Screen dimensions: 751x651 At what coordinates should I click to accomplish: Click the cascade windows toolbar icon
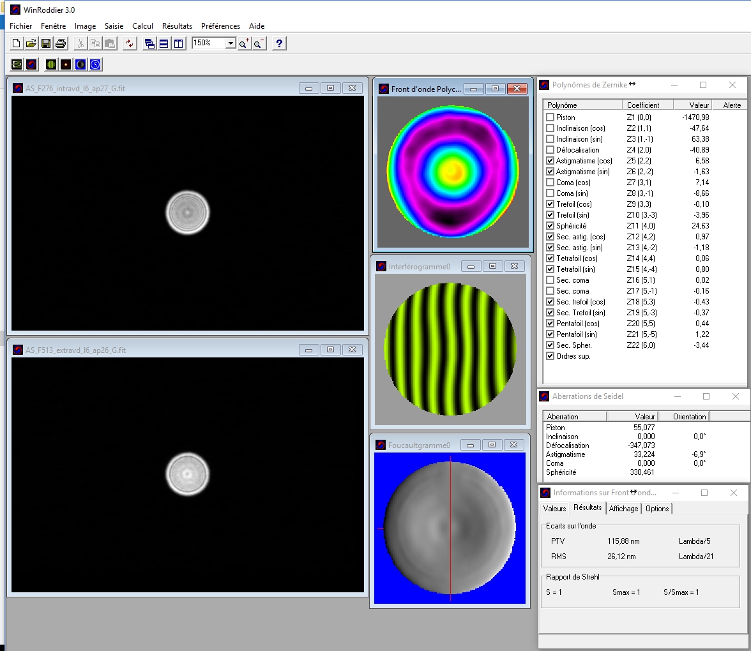click(149, 43)
